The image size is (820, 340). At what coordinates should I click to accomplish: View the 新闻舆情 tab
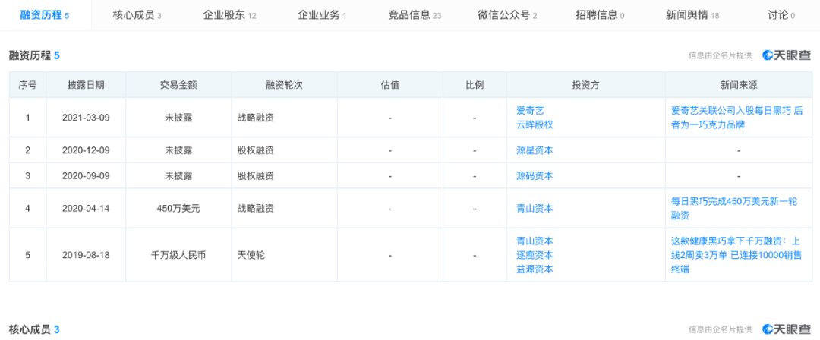tap(692, 15)
